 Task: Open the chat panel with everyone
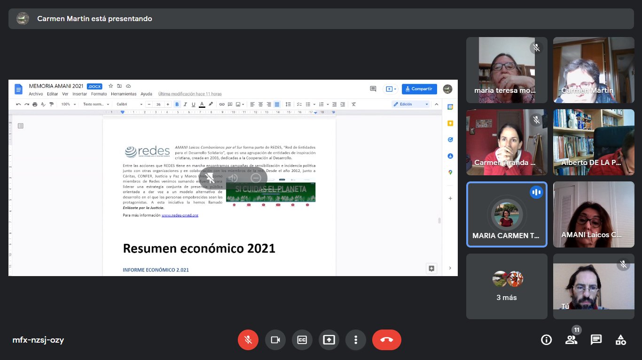[596, 340]
